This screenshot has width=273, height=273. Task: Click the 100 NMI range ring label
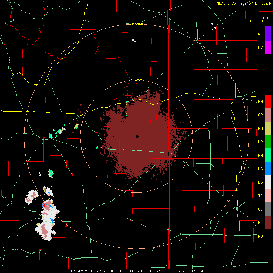pyautogui.click(x=136, y=24)
